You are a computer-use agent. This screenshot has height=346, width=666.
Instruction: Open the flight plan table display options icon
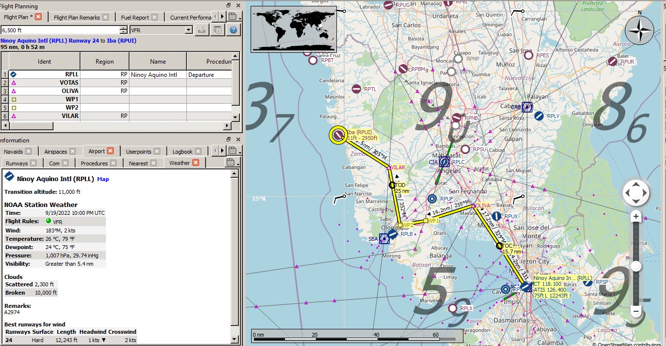tap(217, 30)
